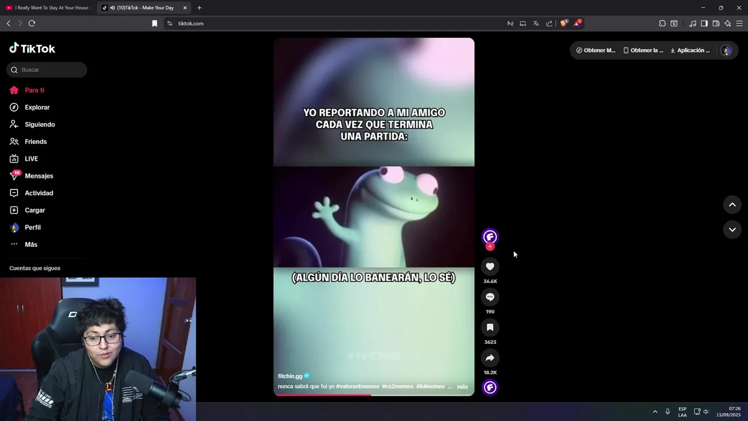Open the browser hamburger menu
Viewport: 748px width, 421px height.
coord(739,23)
